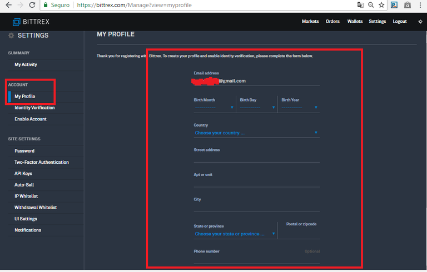
Task: Click the green secure padlock icon
Action: coord(46,5)
